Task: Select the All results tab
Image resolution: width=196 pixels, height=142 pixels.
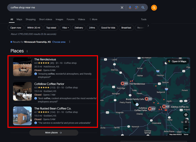Action: pos(12,19)
